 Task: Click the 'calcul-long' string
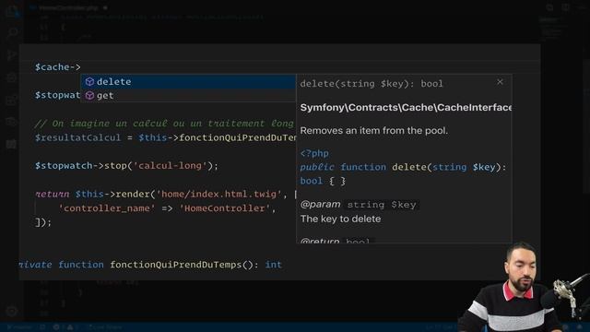170,166
